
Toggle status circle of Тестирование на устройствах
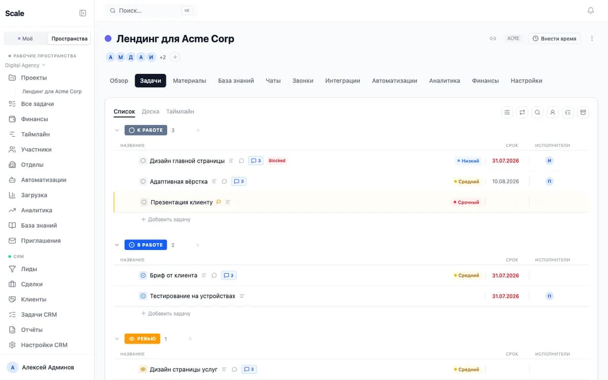click(143, 296)
